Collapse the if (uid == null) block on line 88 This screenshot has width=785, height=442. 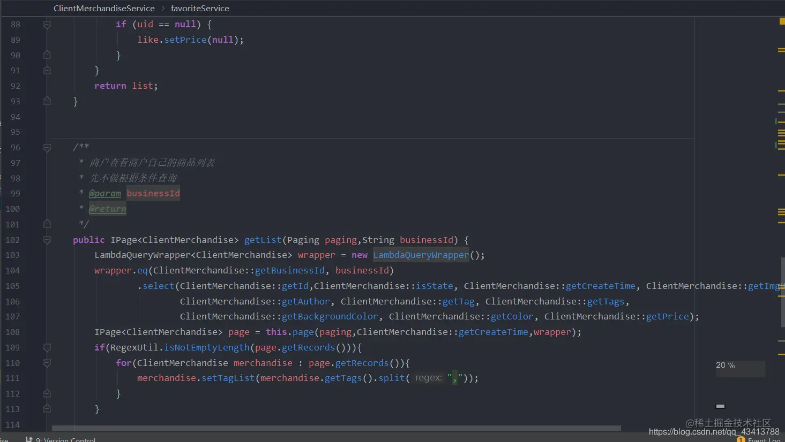point(47,25)
